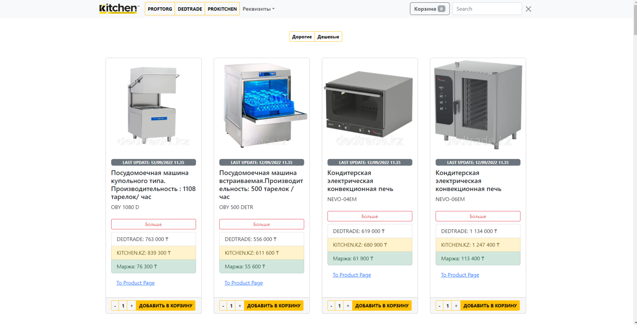Add NEVO-06EM to cart
Screen dimensions: 637x325
(x=490, y=306)
